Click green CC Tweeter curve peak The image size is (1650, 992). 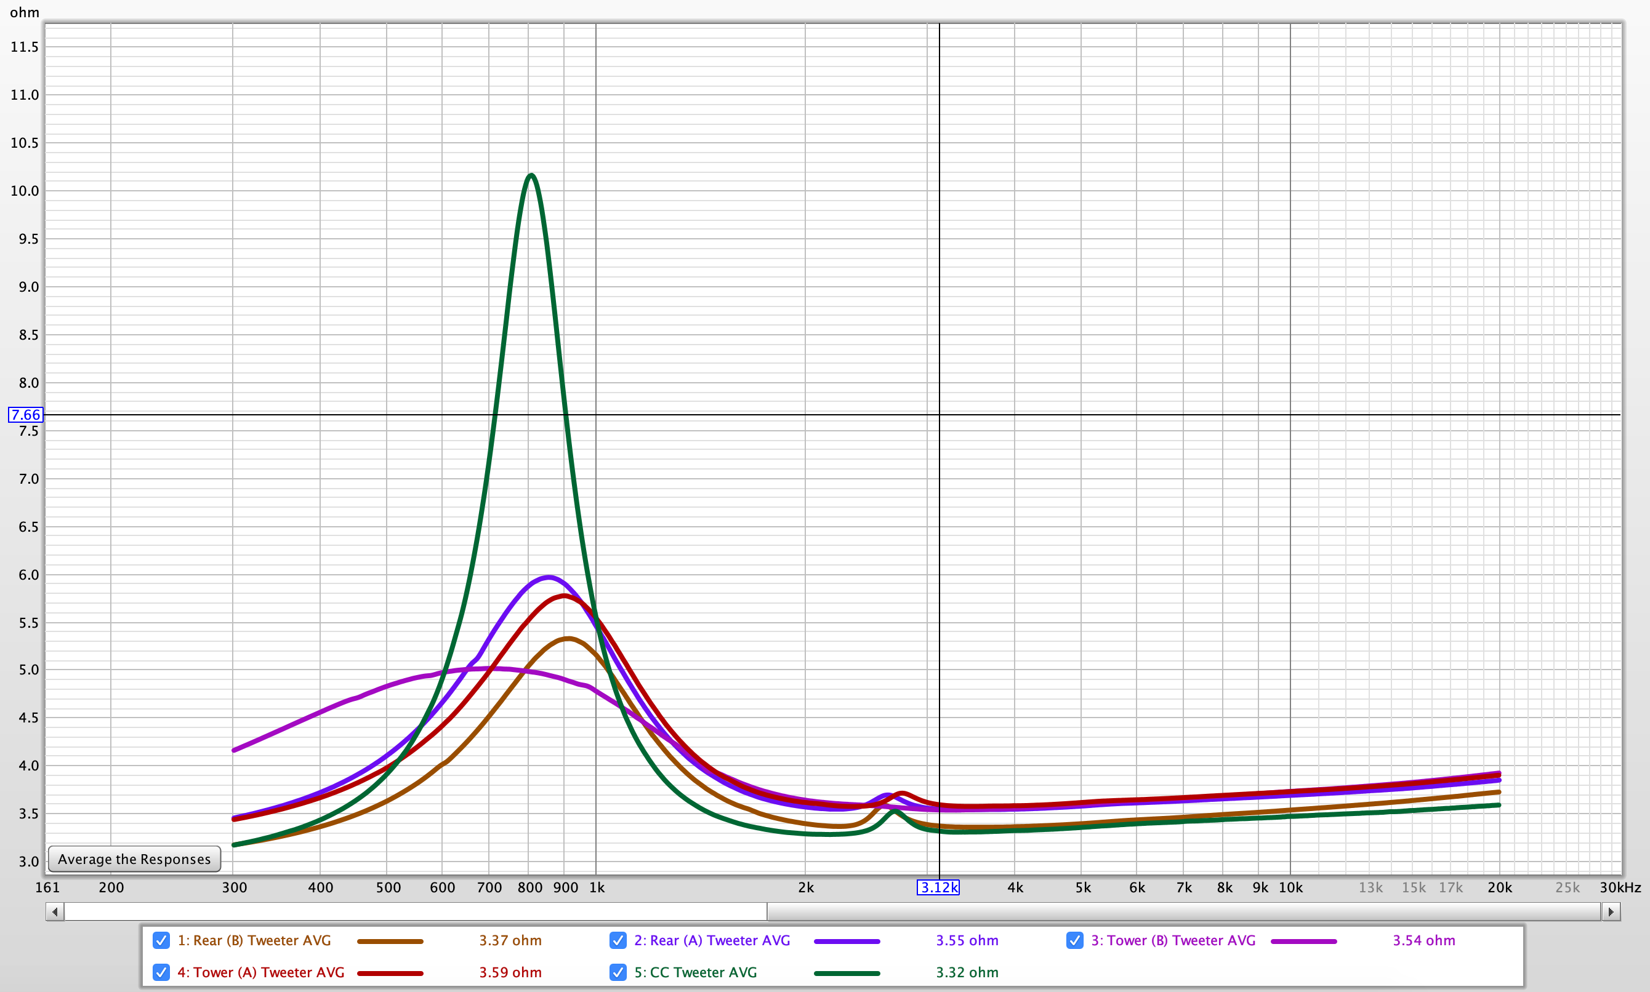(531, 175)
